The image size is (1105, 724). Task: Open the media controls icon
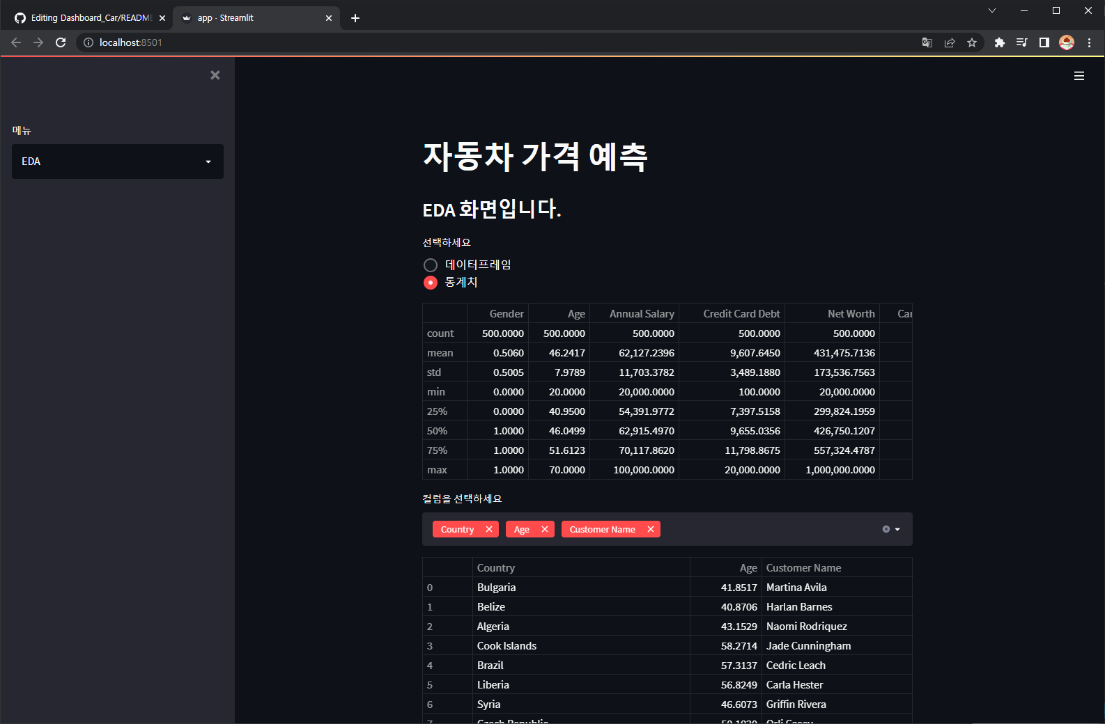pyautogui.click(x=1022, y=42)
